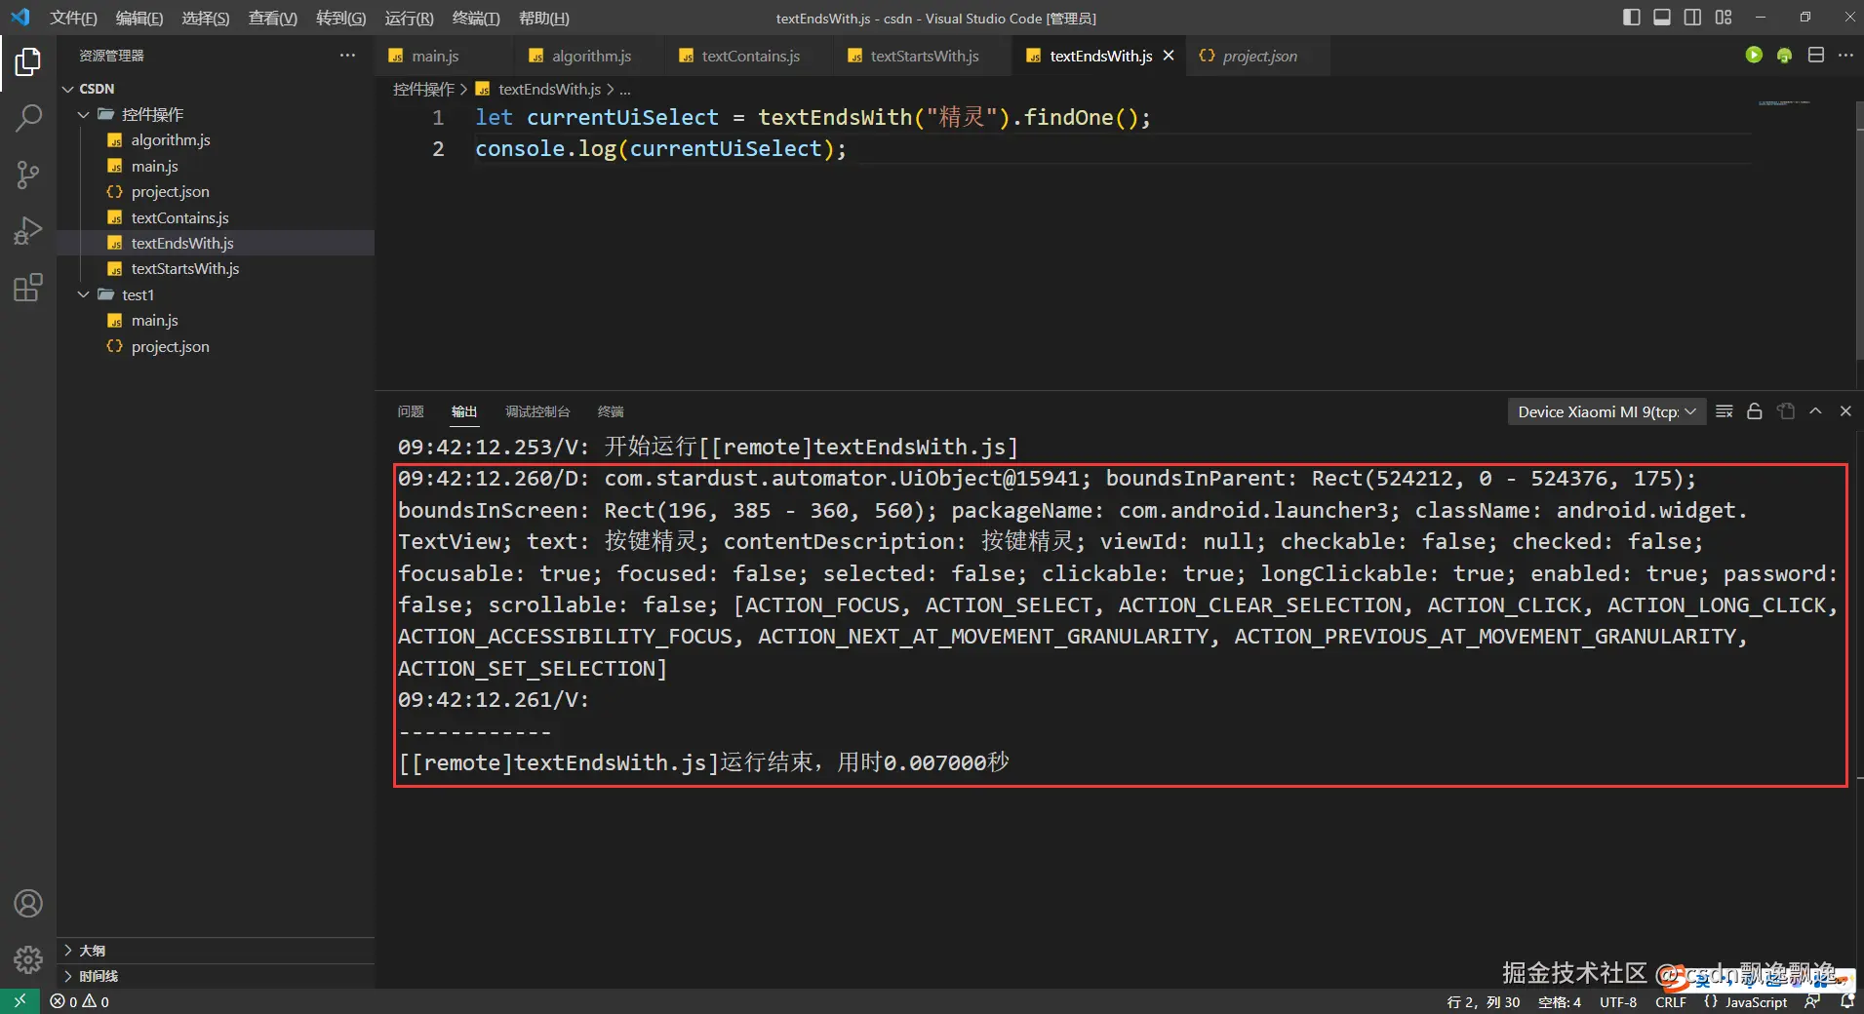
Task: Open the Run and Debug view
Action: click(28, 231)
